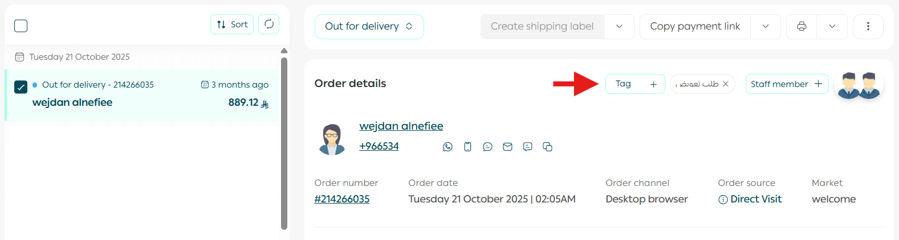Click the Copy payment link button

pos(695,27)
